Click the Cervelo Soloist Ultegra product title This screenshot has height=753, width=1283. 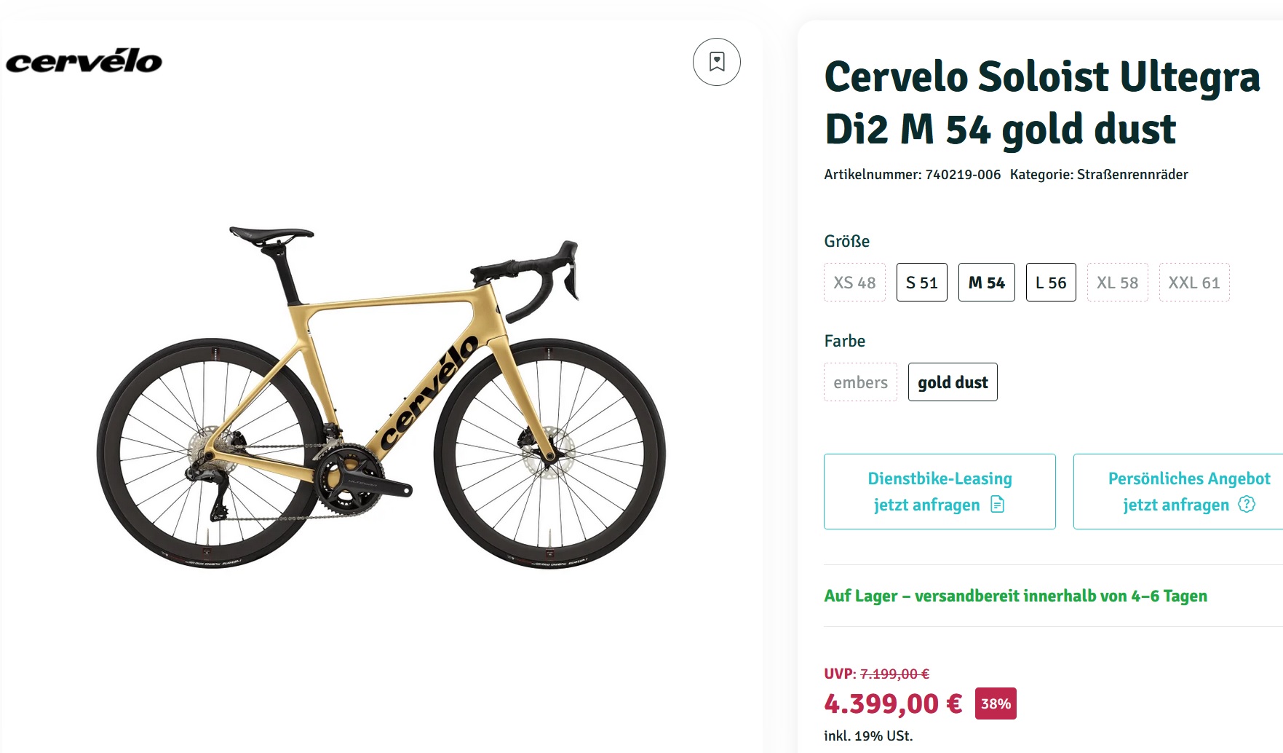(x=1041, y=103)
